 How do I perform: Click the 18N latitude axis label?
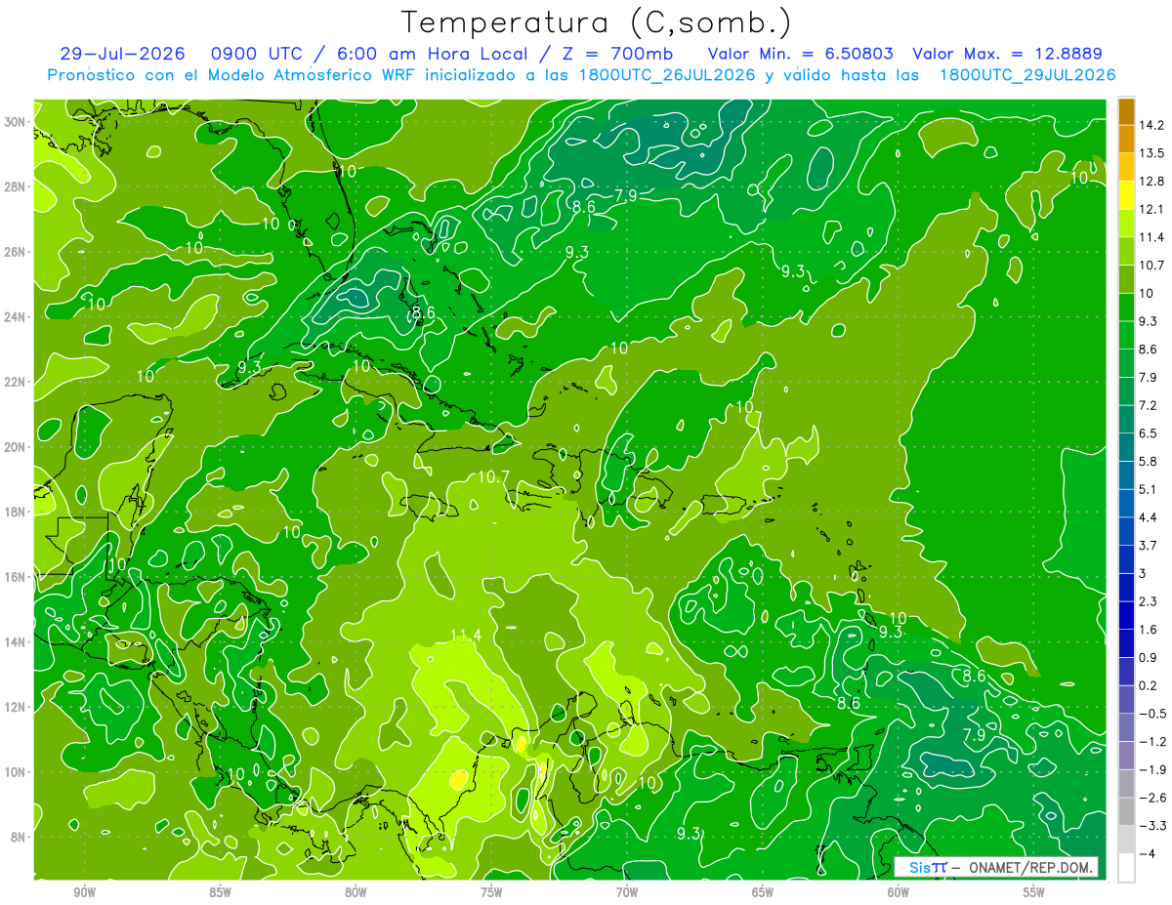[15, 512]
